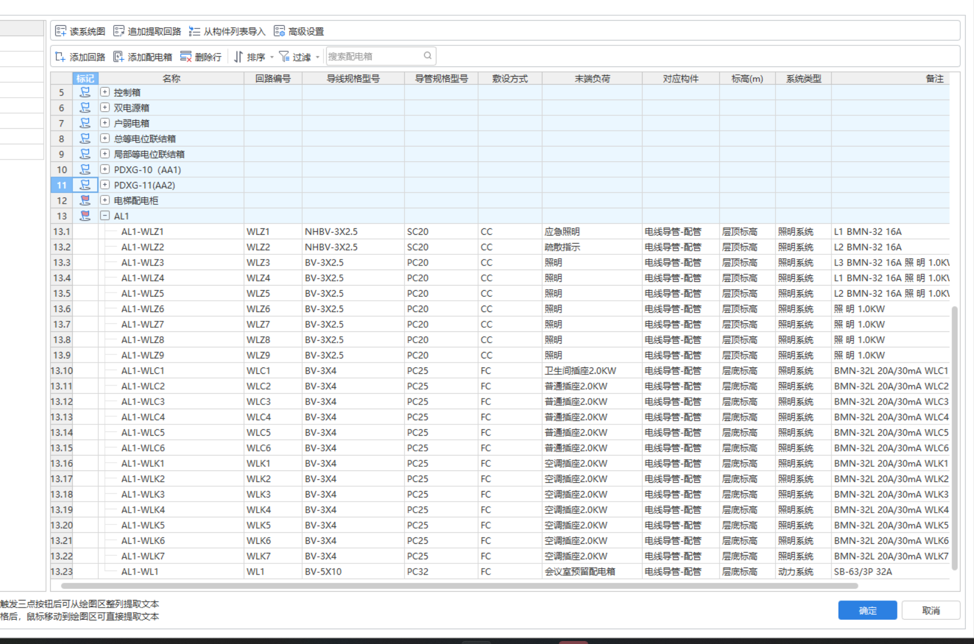Click mark flag icon for 户弱电箱 row
974x644 pixels.
(x=85, y=123)
